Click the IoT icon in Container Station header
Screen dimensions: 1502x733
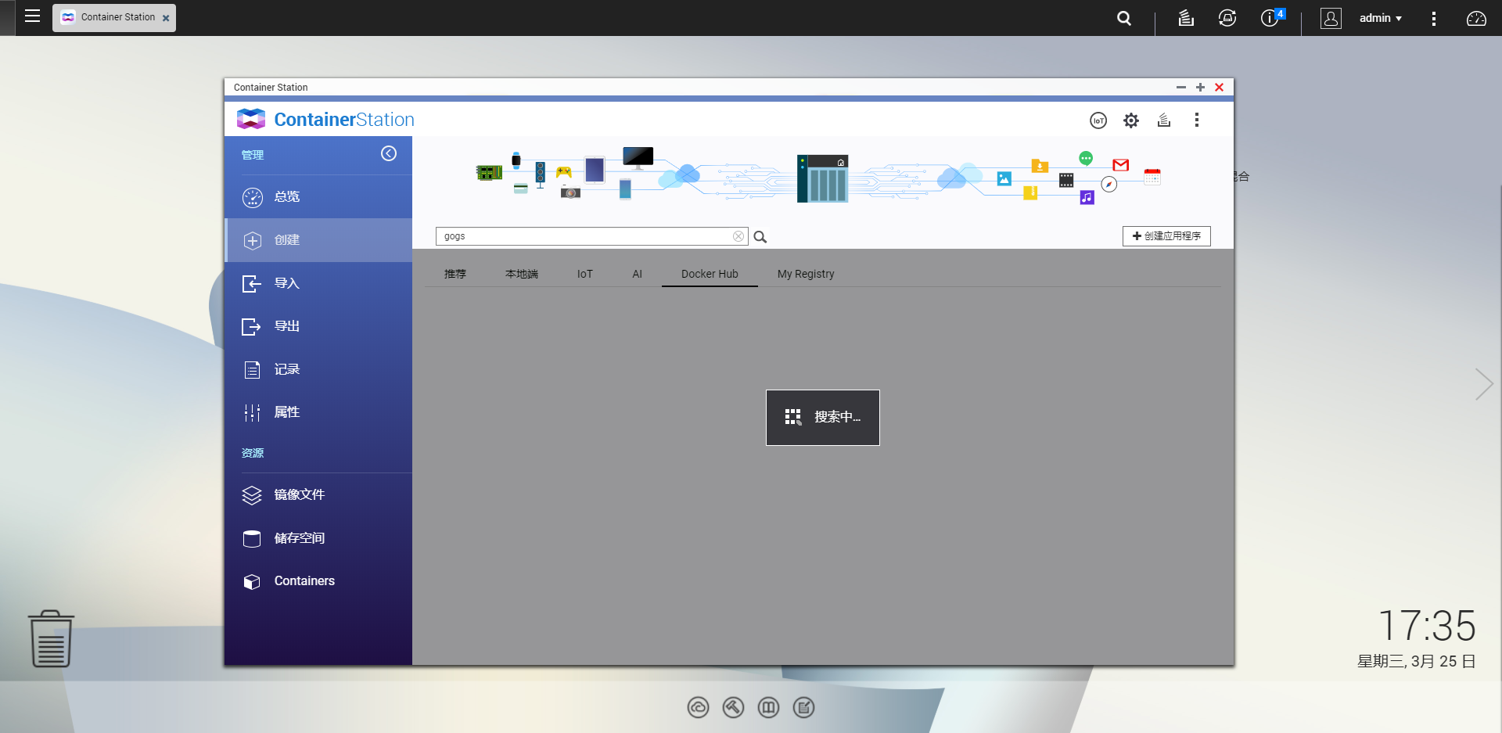click(1098, 120)
